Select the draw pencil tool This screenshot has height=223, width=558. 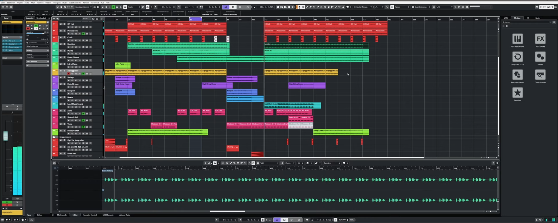point(307,7)
